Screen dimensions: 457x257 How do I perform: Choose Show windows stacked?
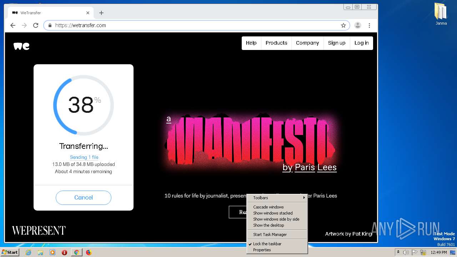click(277, 213)
